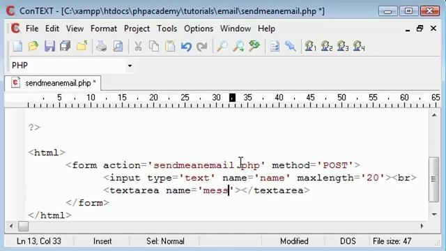
Task: Open a file using the folder icon
Action: click(33, 46)
